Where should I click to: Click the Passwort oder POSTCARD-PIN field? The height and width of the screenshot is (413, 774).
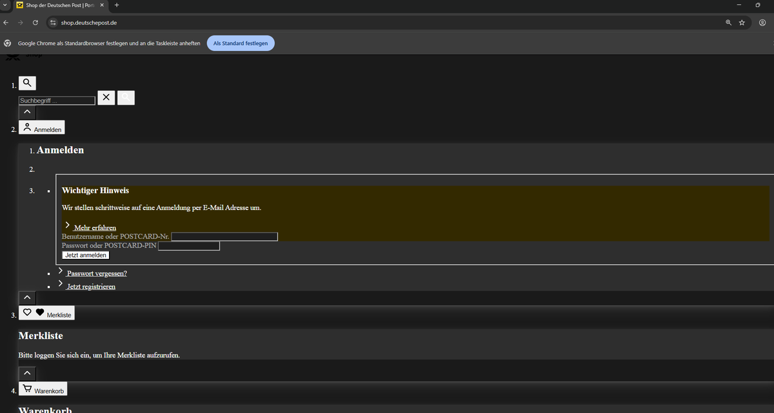pyautogui.click(x=189, y=246)
